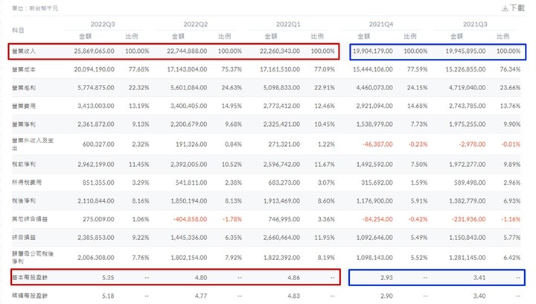Select the 2021Q4 column header
Image resolution: width=536 pixels, height=304 pixels.
[381, 25]
